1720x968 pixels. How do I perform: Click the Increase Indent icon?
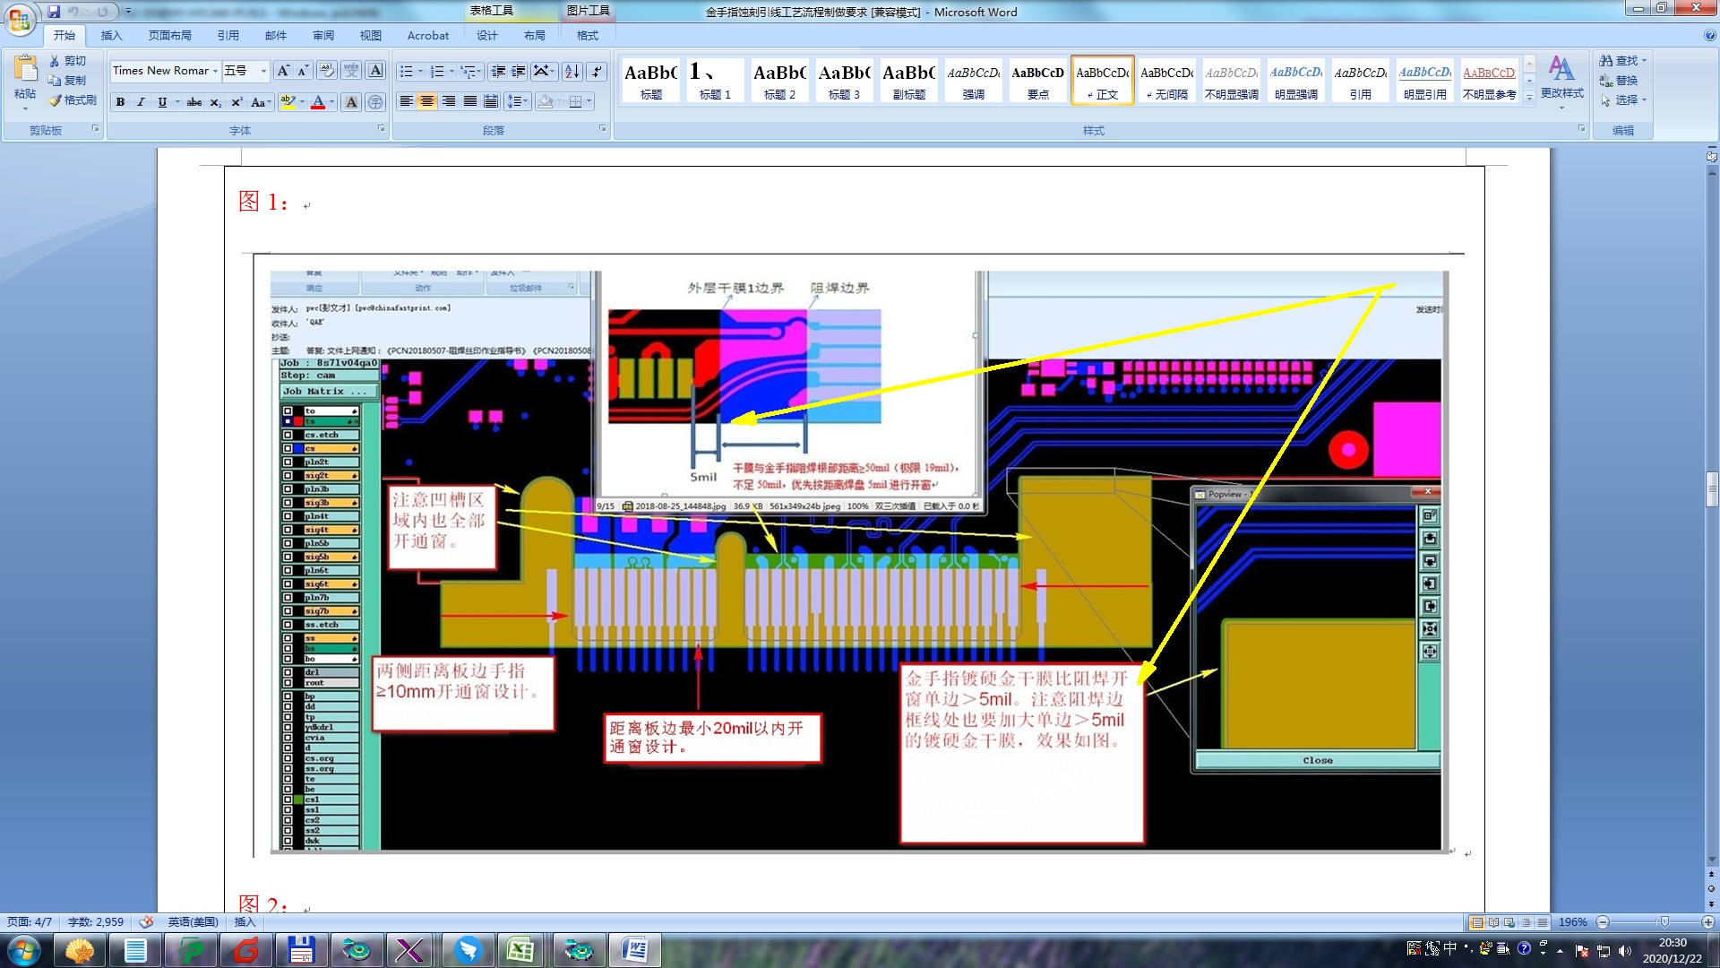[x=519, y=71]
